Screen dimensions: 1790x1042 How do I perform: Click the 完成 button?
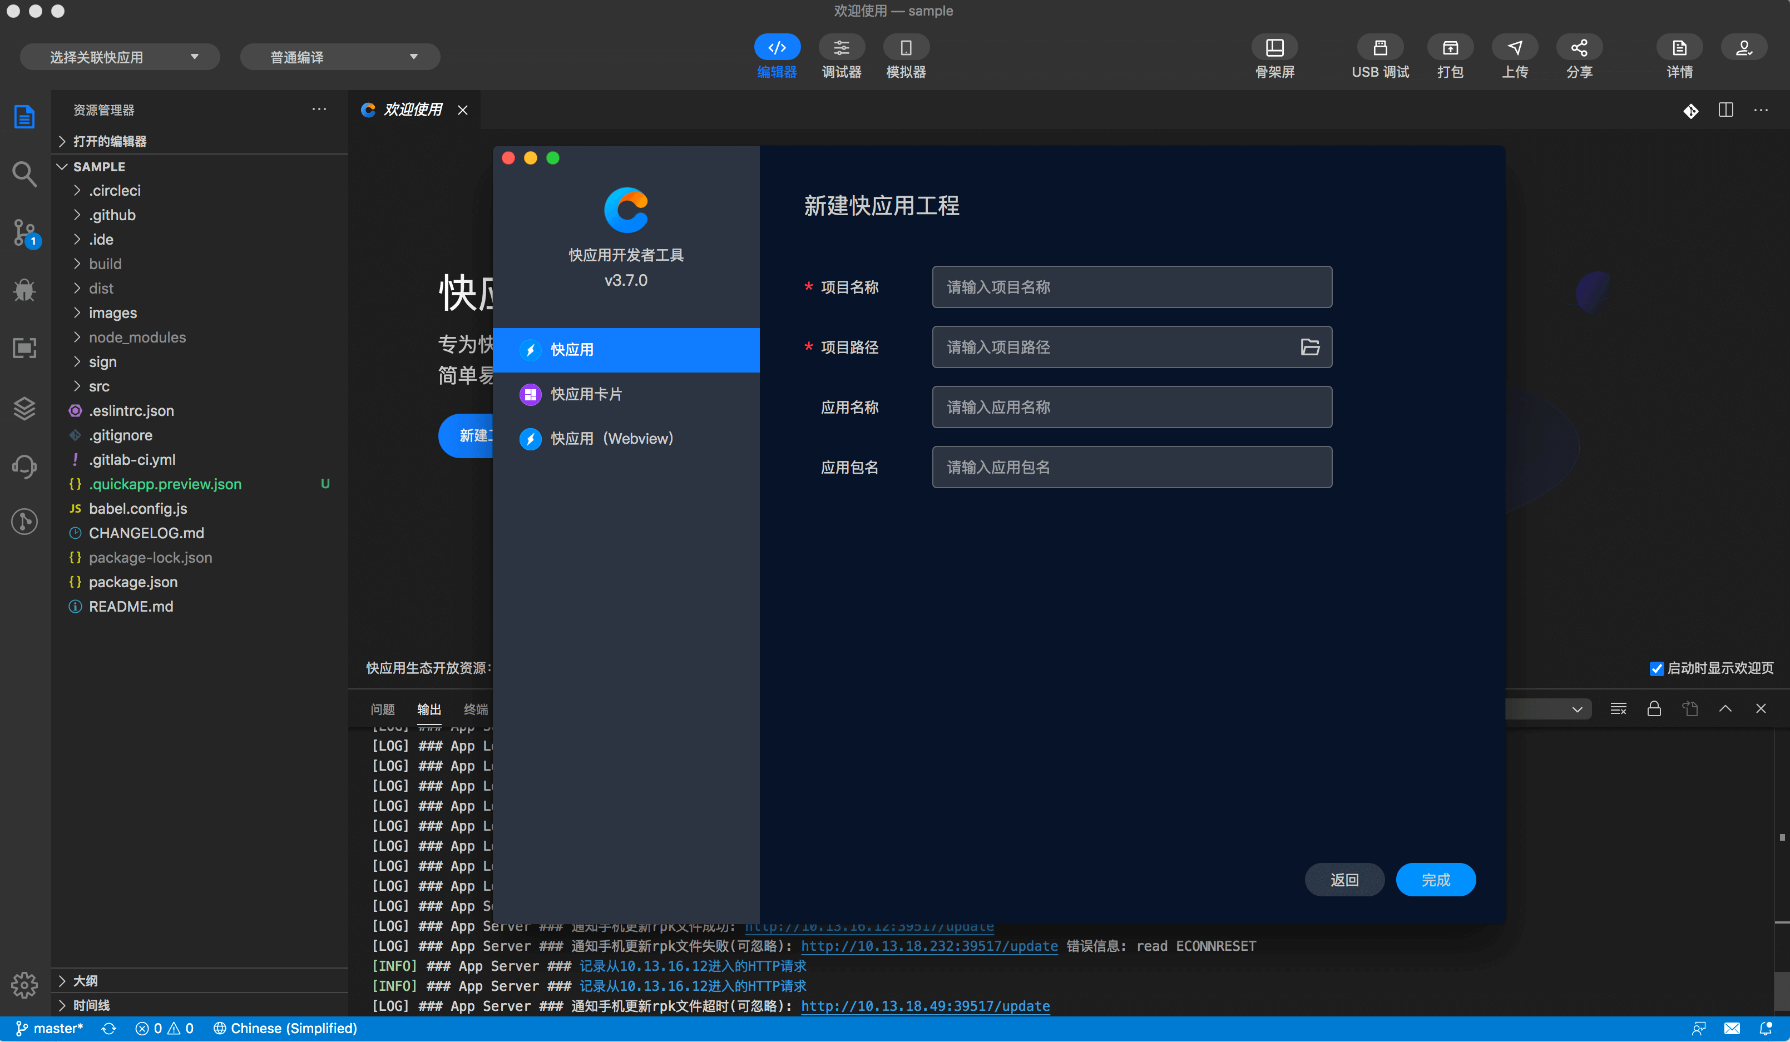pyautogui.click(x=1435, y=880)
